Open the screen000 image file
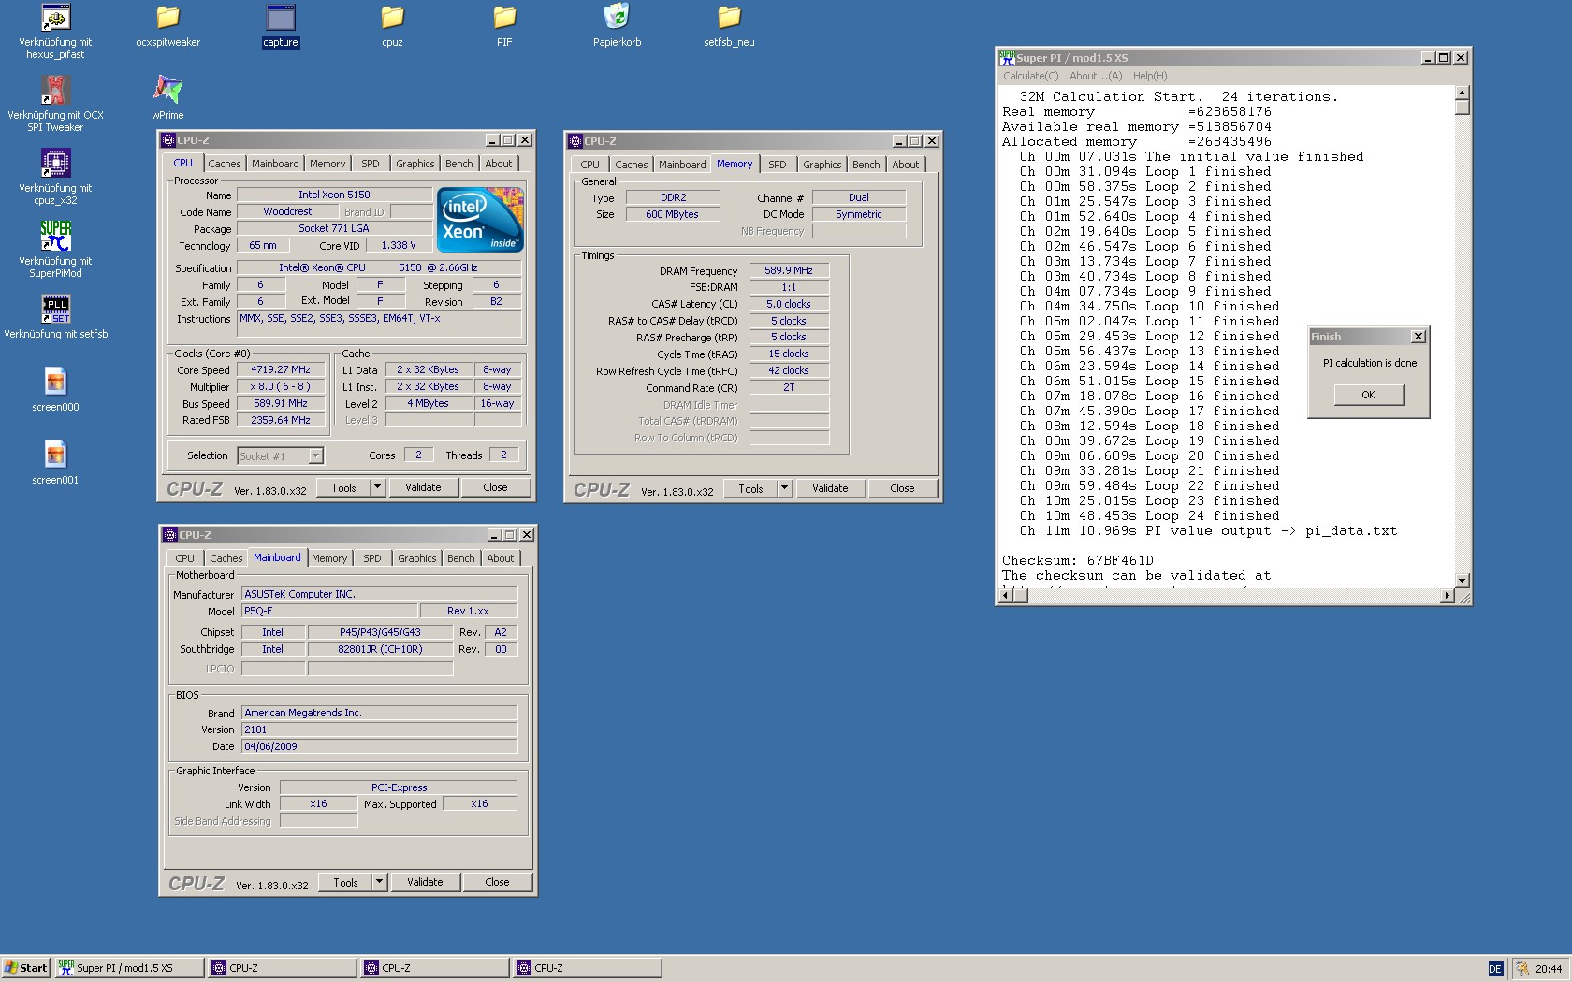 (55, 383)
